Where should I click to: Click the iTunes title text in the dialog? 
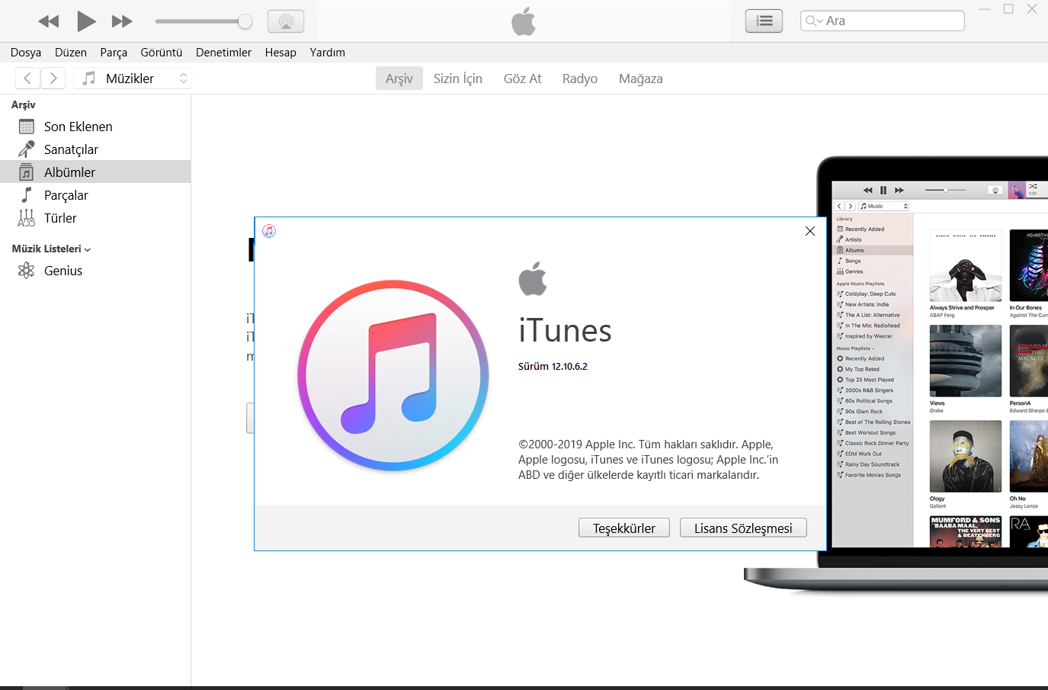point(566,332)
